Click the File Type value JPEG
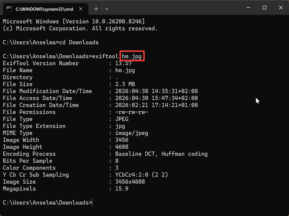 click(x=122, y=119)
